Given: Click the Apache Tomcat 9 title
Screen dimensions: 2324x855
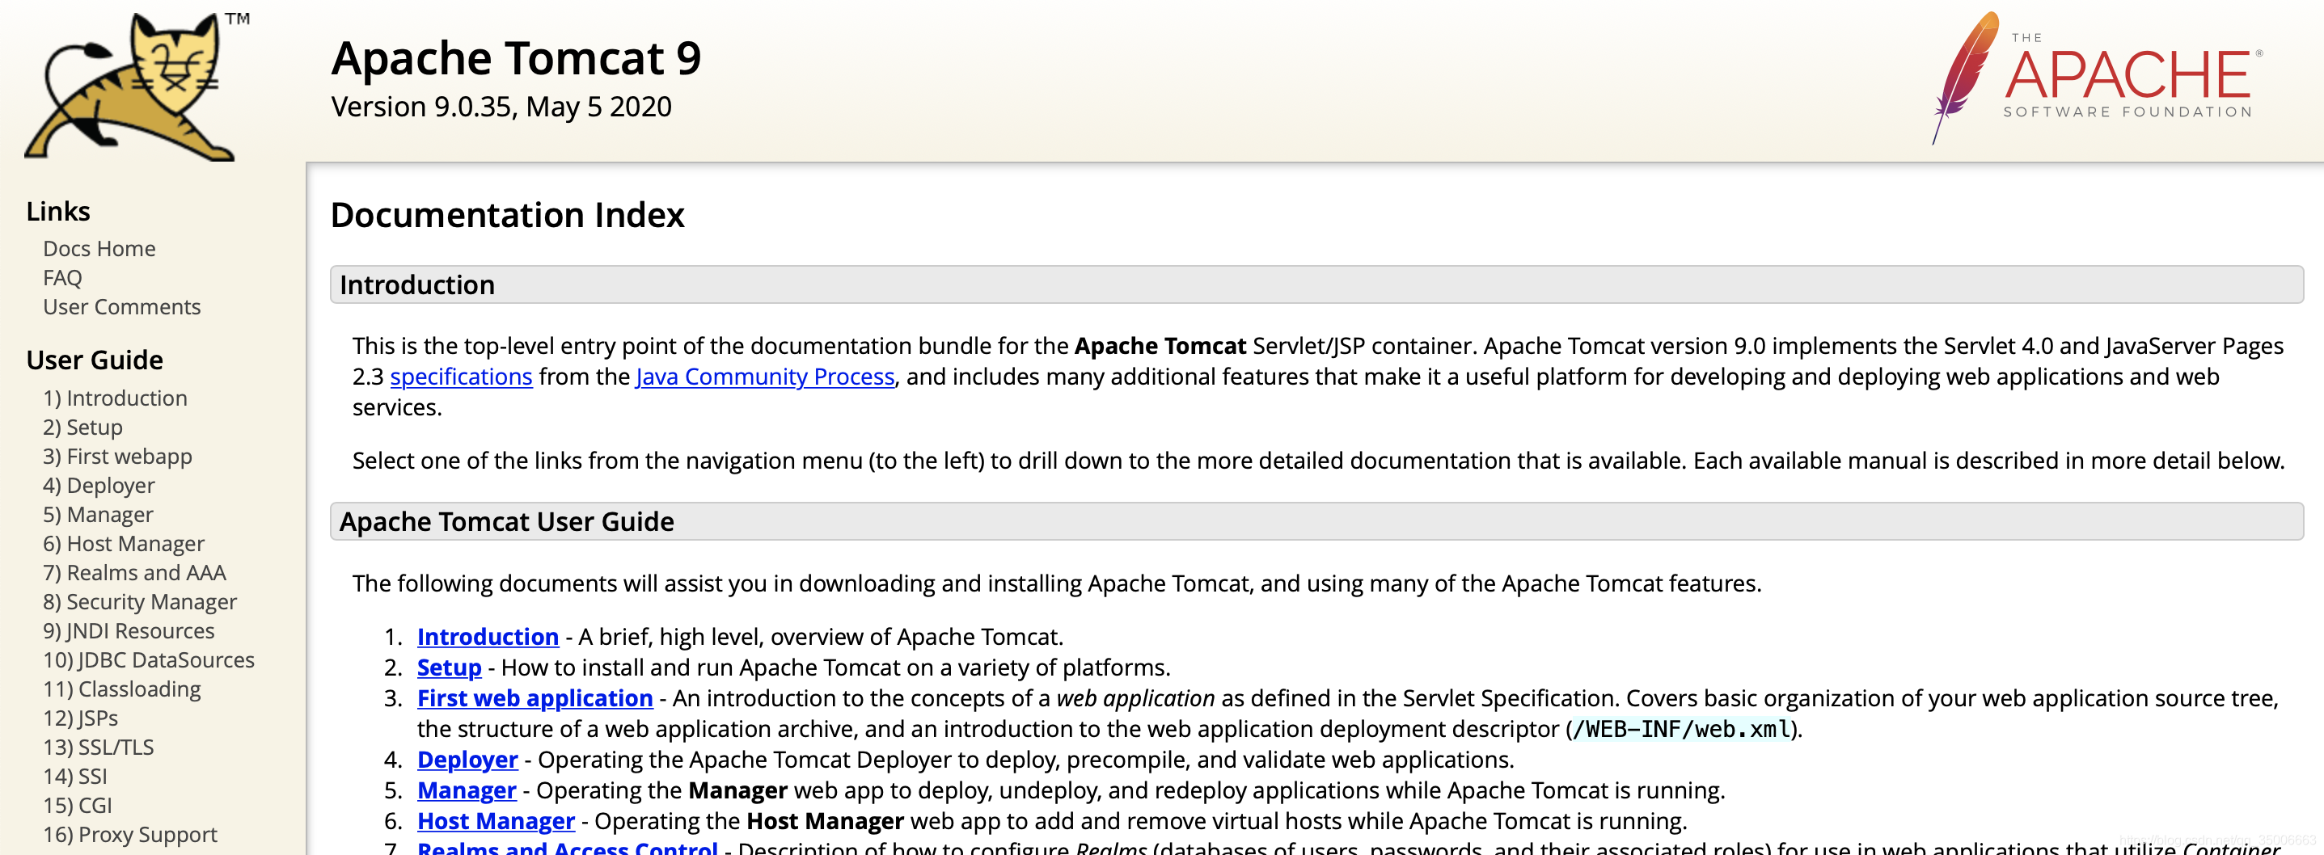Looking at the screenshot, I should [516, 57].
